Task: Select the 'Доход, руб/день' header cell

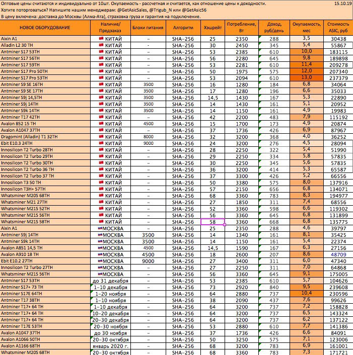Action: pos(274,28)
